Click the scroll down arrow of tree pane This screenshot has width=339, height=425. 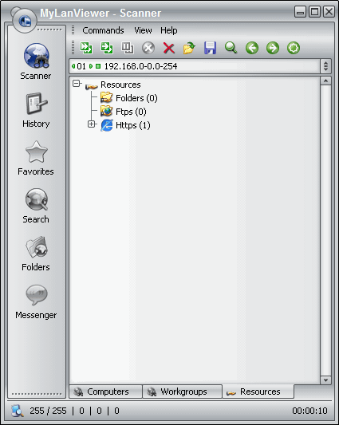325,380
